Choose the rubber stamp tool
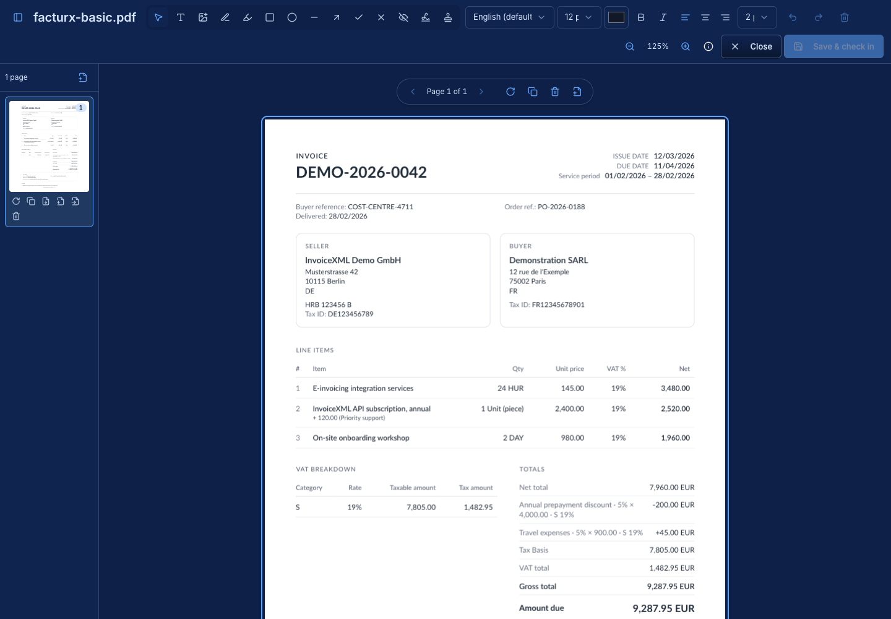This screenshot has height=619, width=891. pos(448,17)
